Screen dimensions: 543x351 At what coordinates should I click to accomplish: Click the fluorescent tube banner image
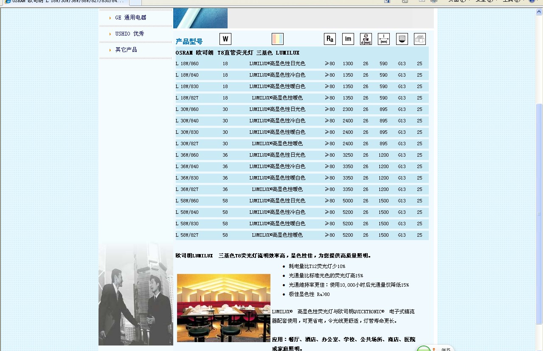[200, 18]
